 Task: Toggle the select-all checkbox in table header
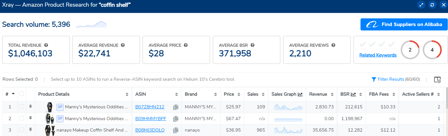(x=22, y=94)
